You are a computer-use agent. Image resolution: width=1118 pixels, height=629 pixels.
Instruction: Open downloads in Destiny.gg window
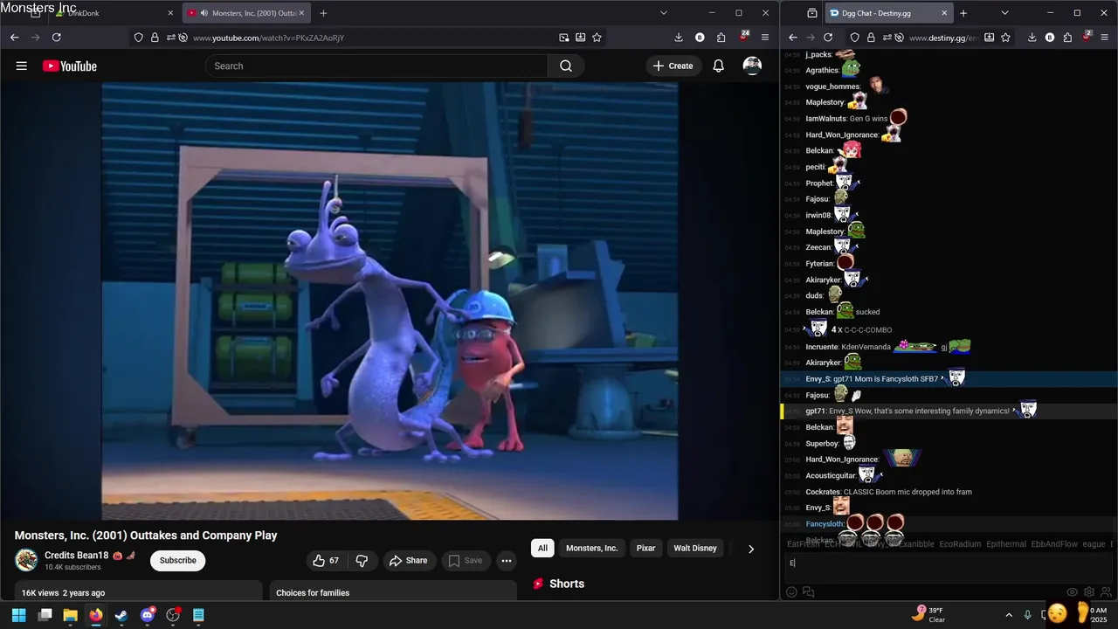[x=1032, y=38]
